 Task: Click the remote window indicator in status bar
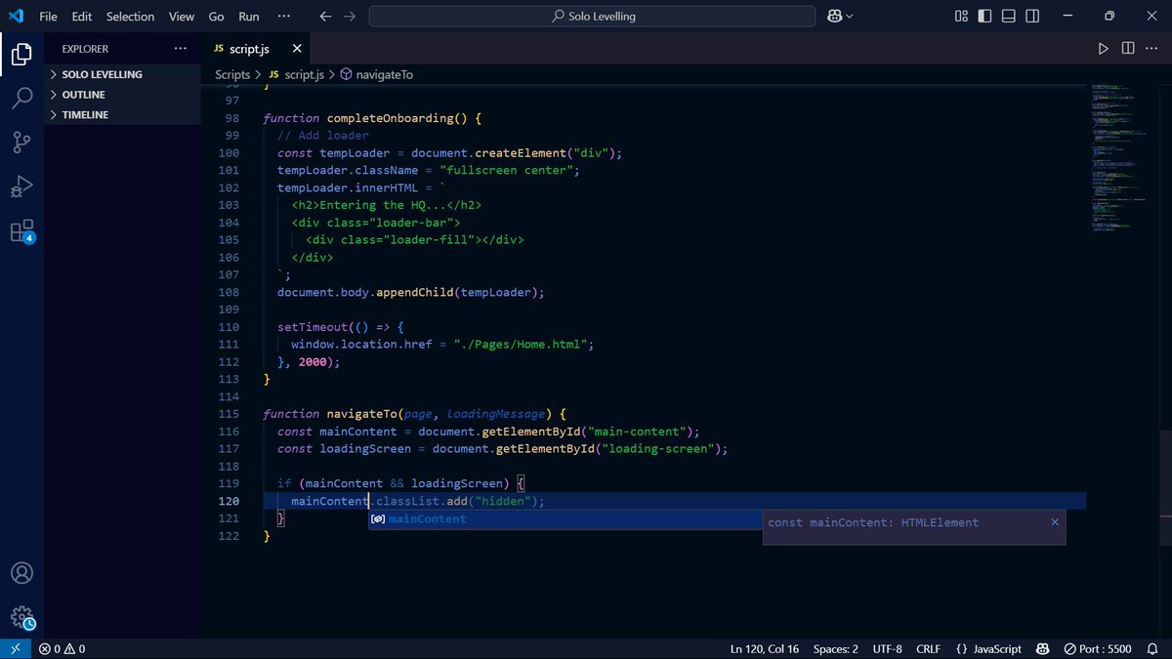(15, 649)
